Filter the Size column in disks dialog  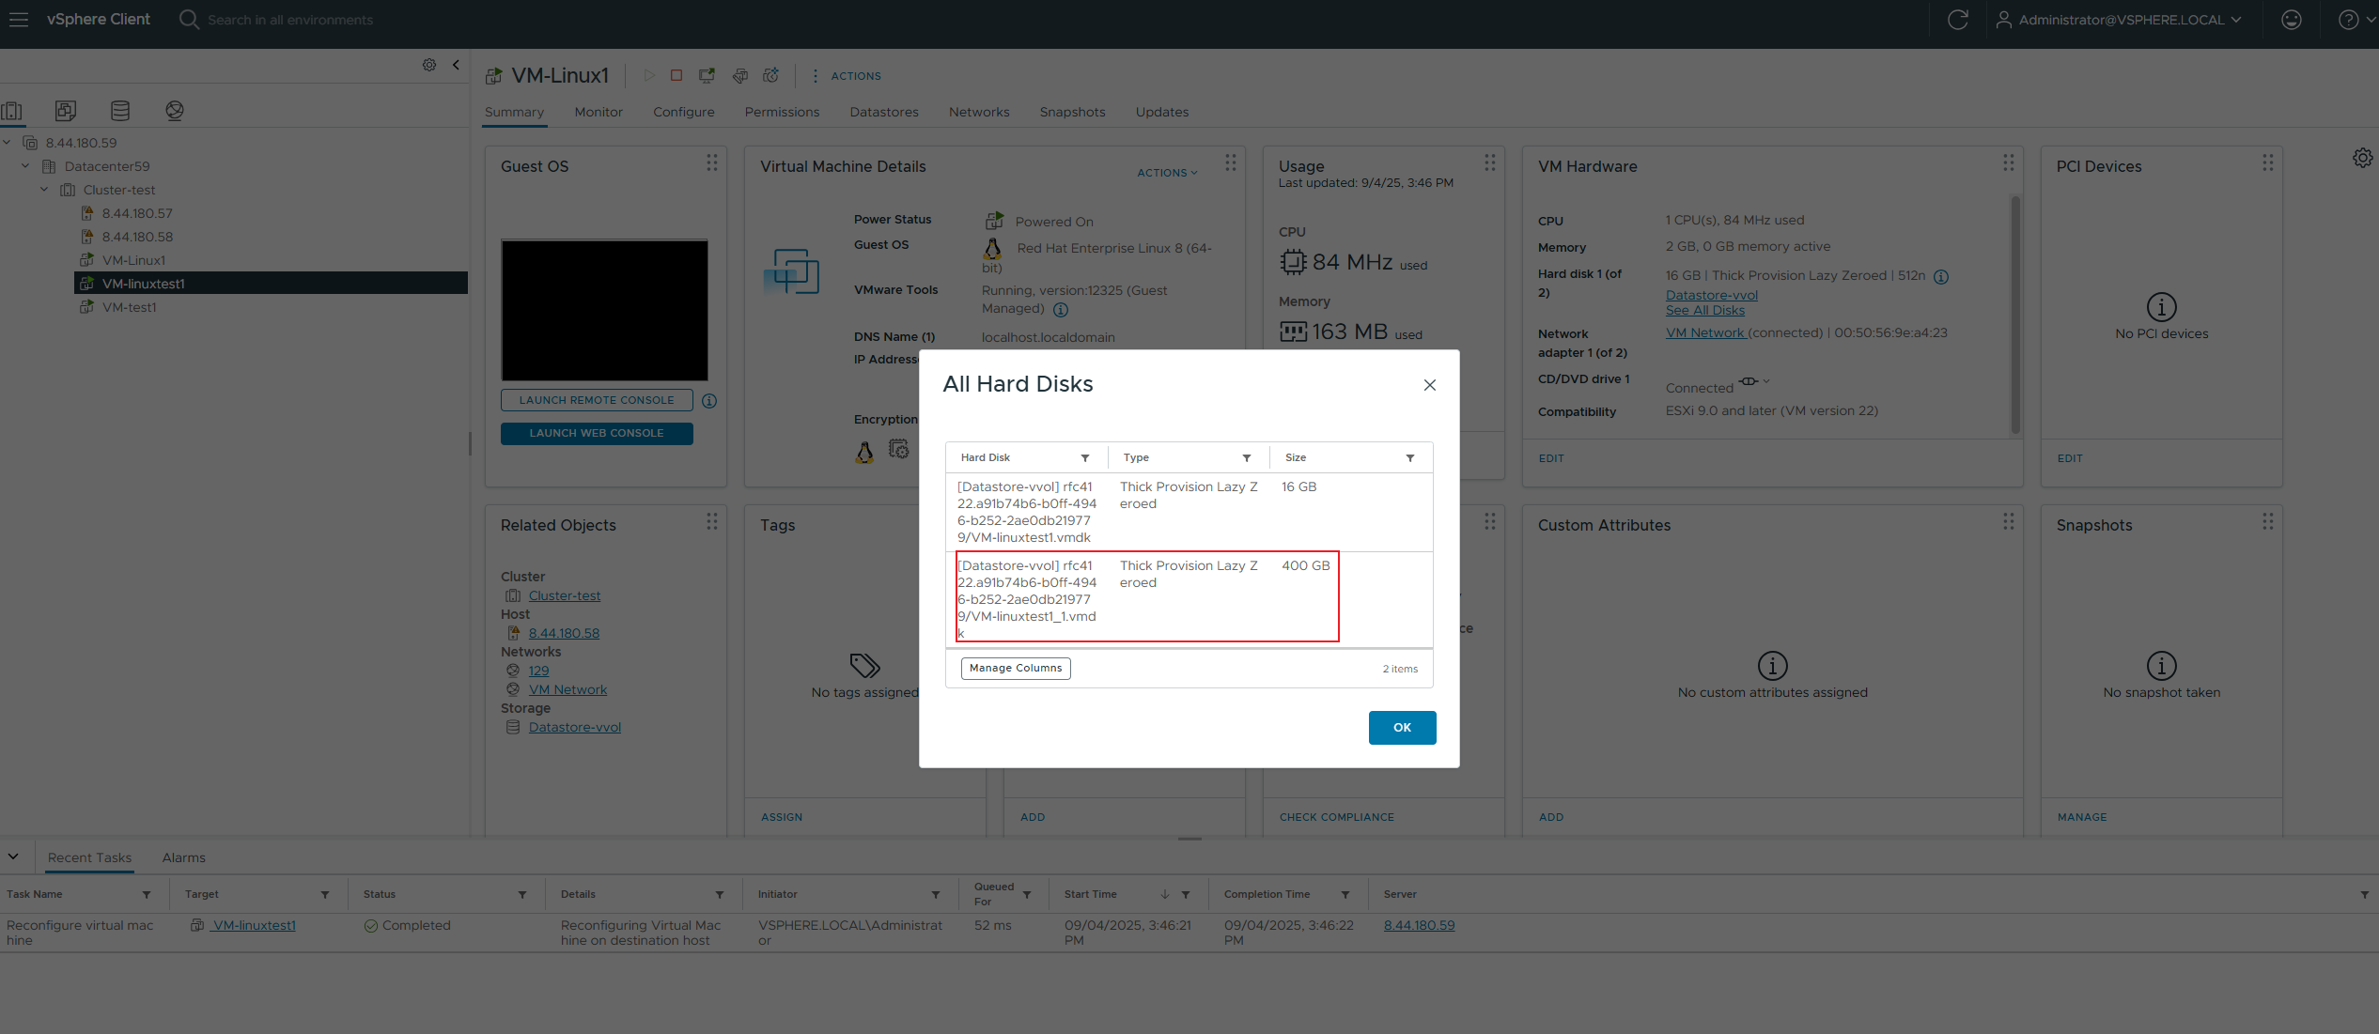(x=1410, y=458)
